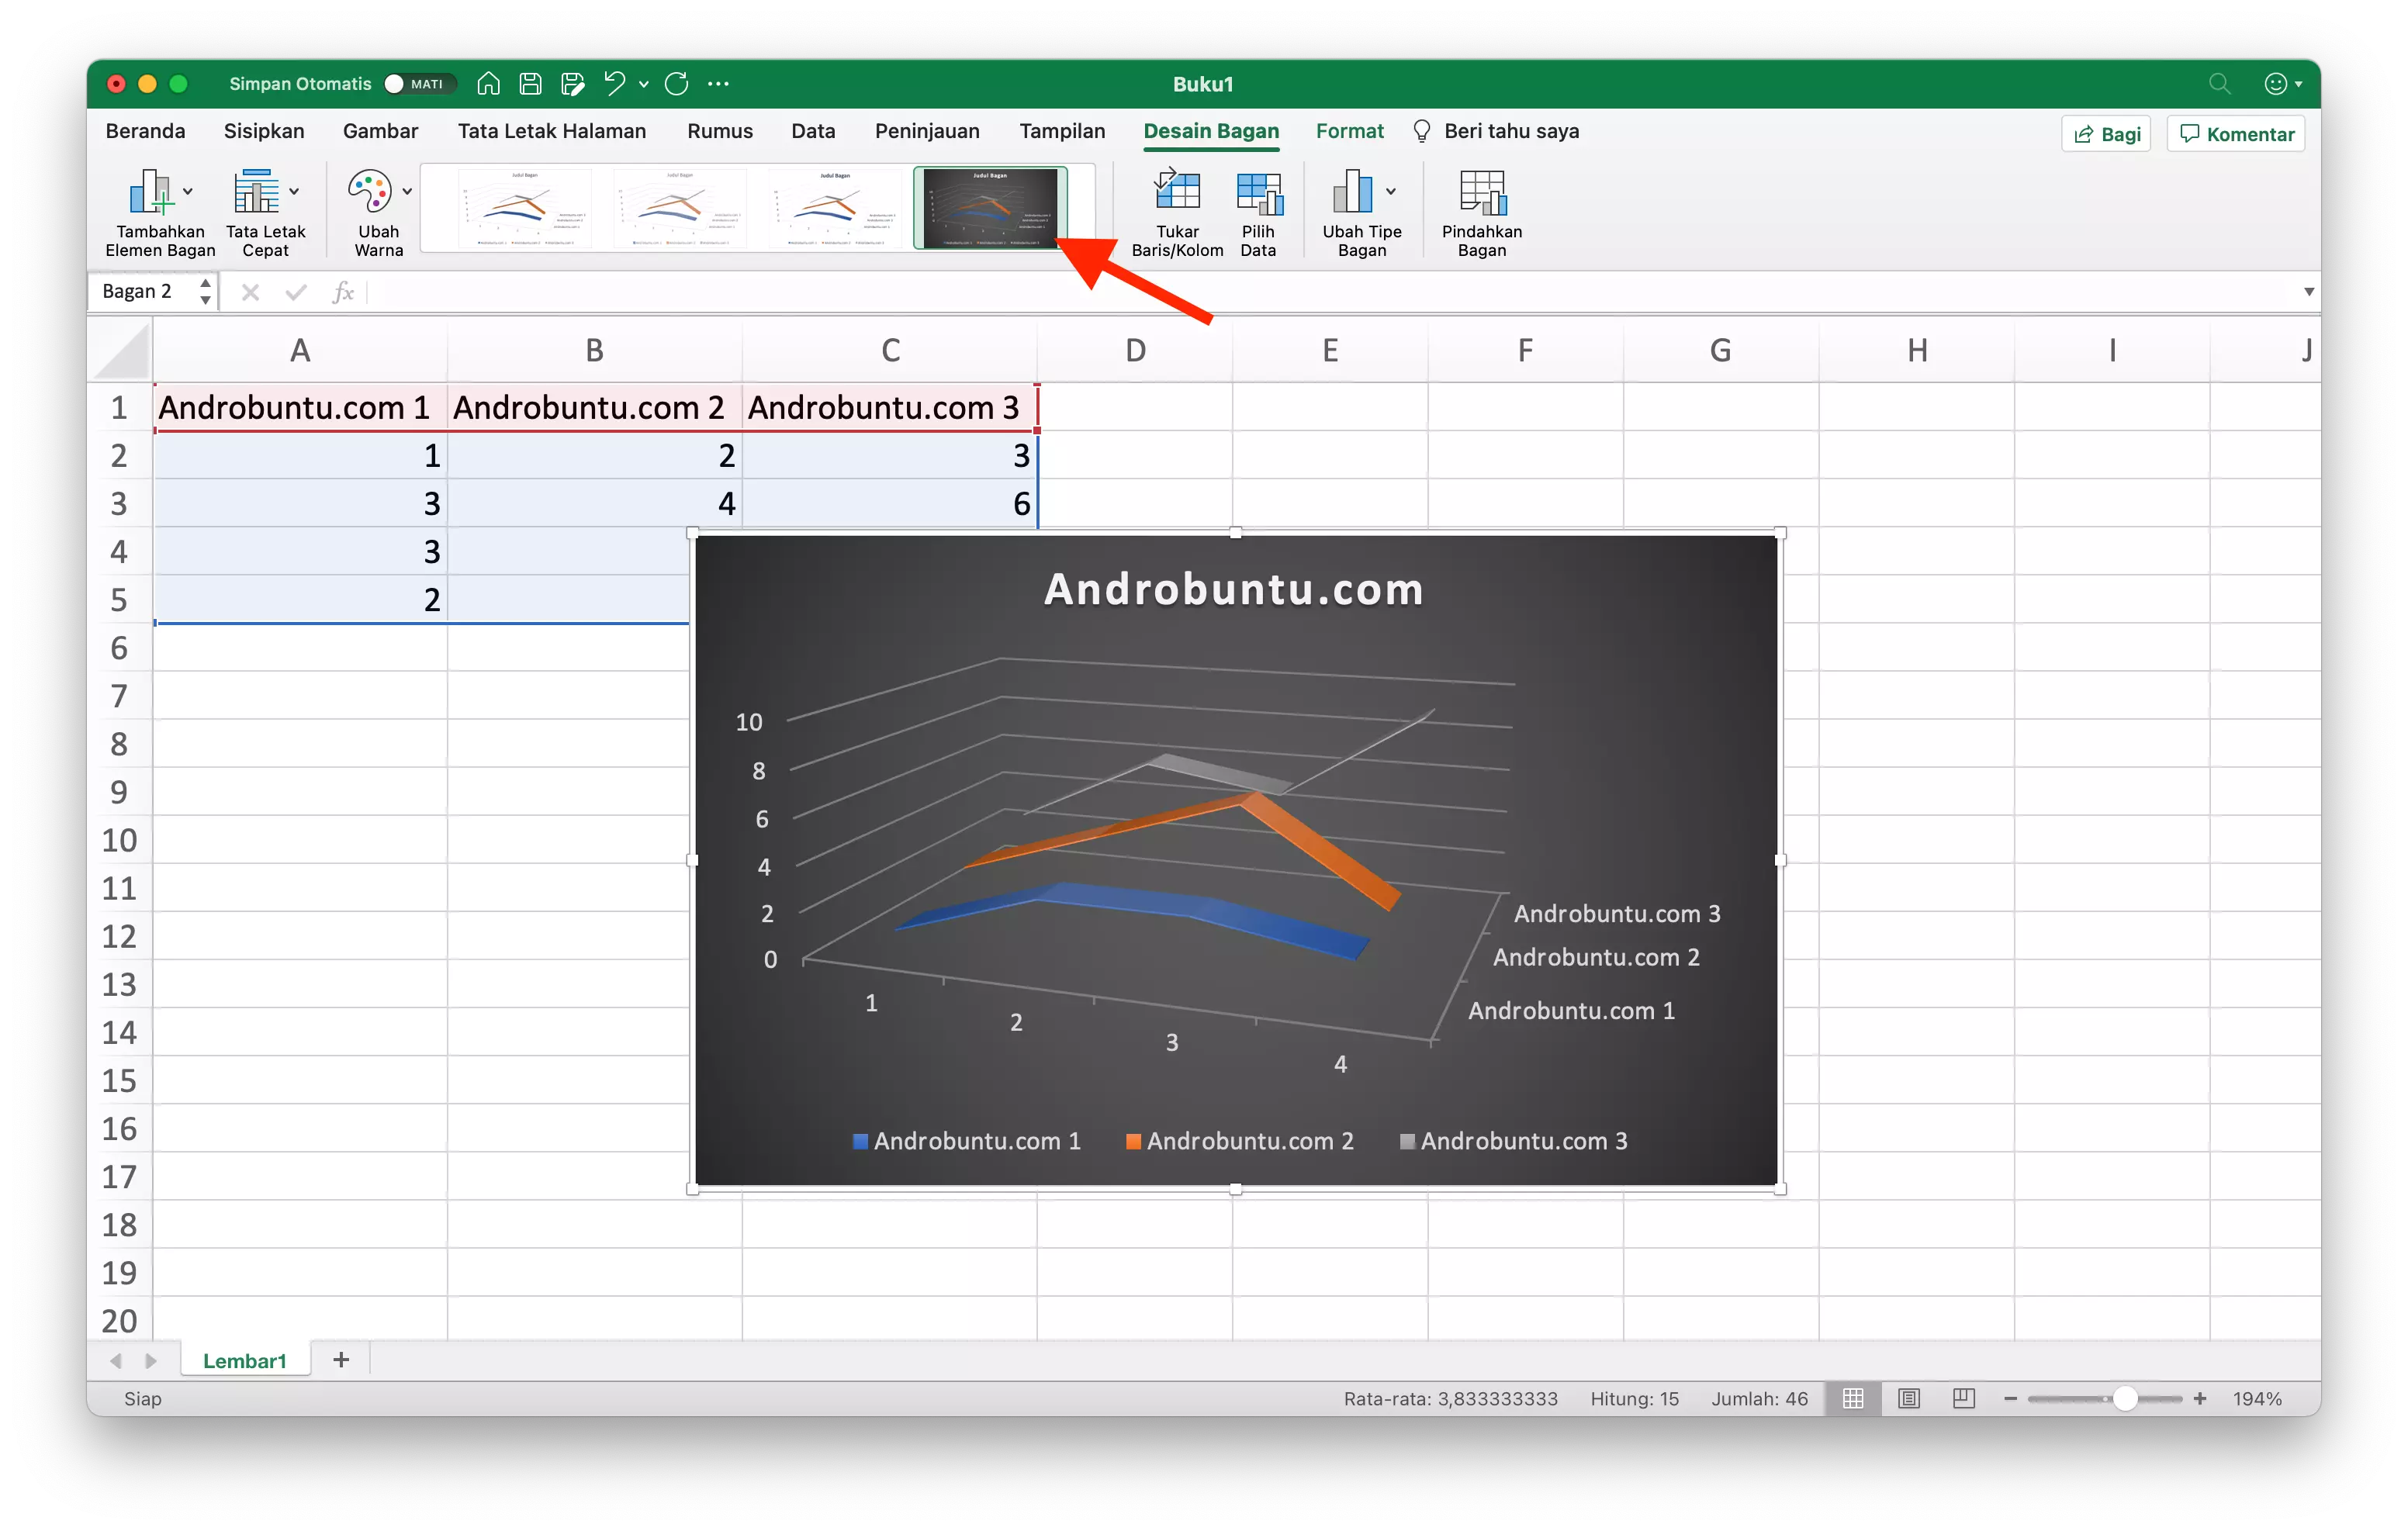Switch to page layout view in status bar
Image resolution: width=2408 pixels, height=1531 pixels.
pos(1909,1398)
